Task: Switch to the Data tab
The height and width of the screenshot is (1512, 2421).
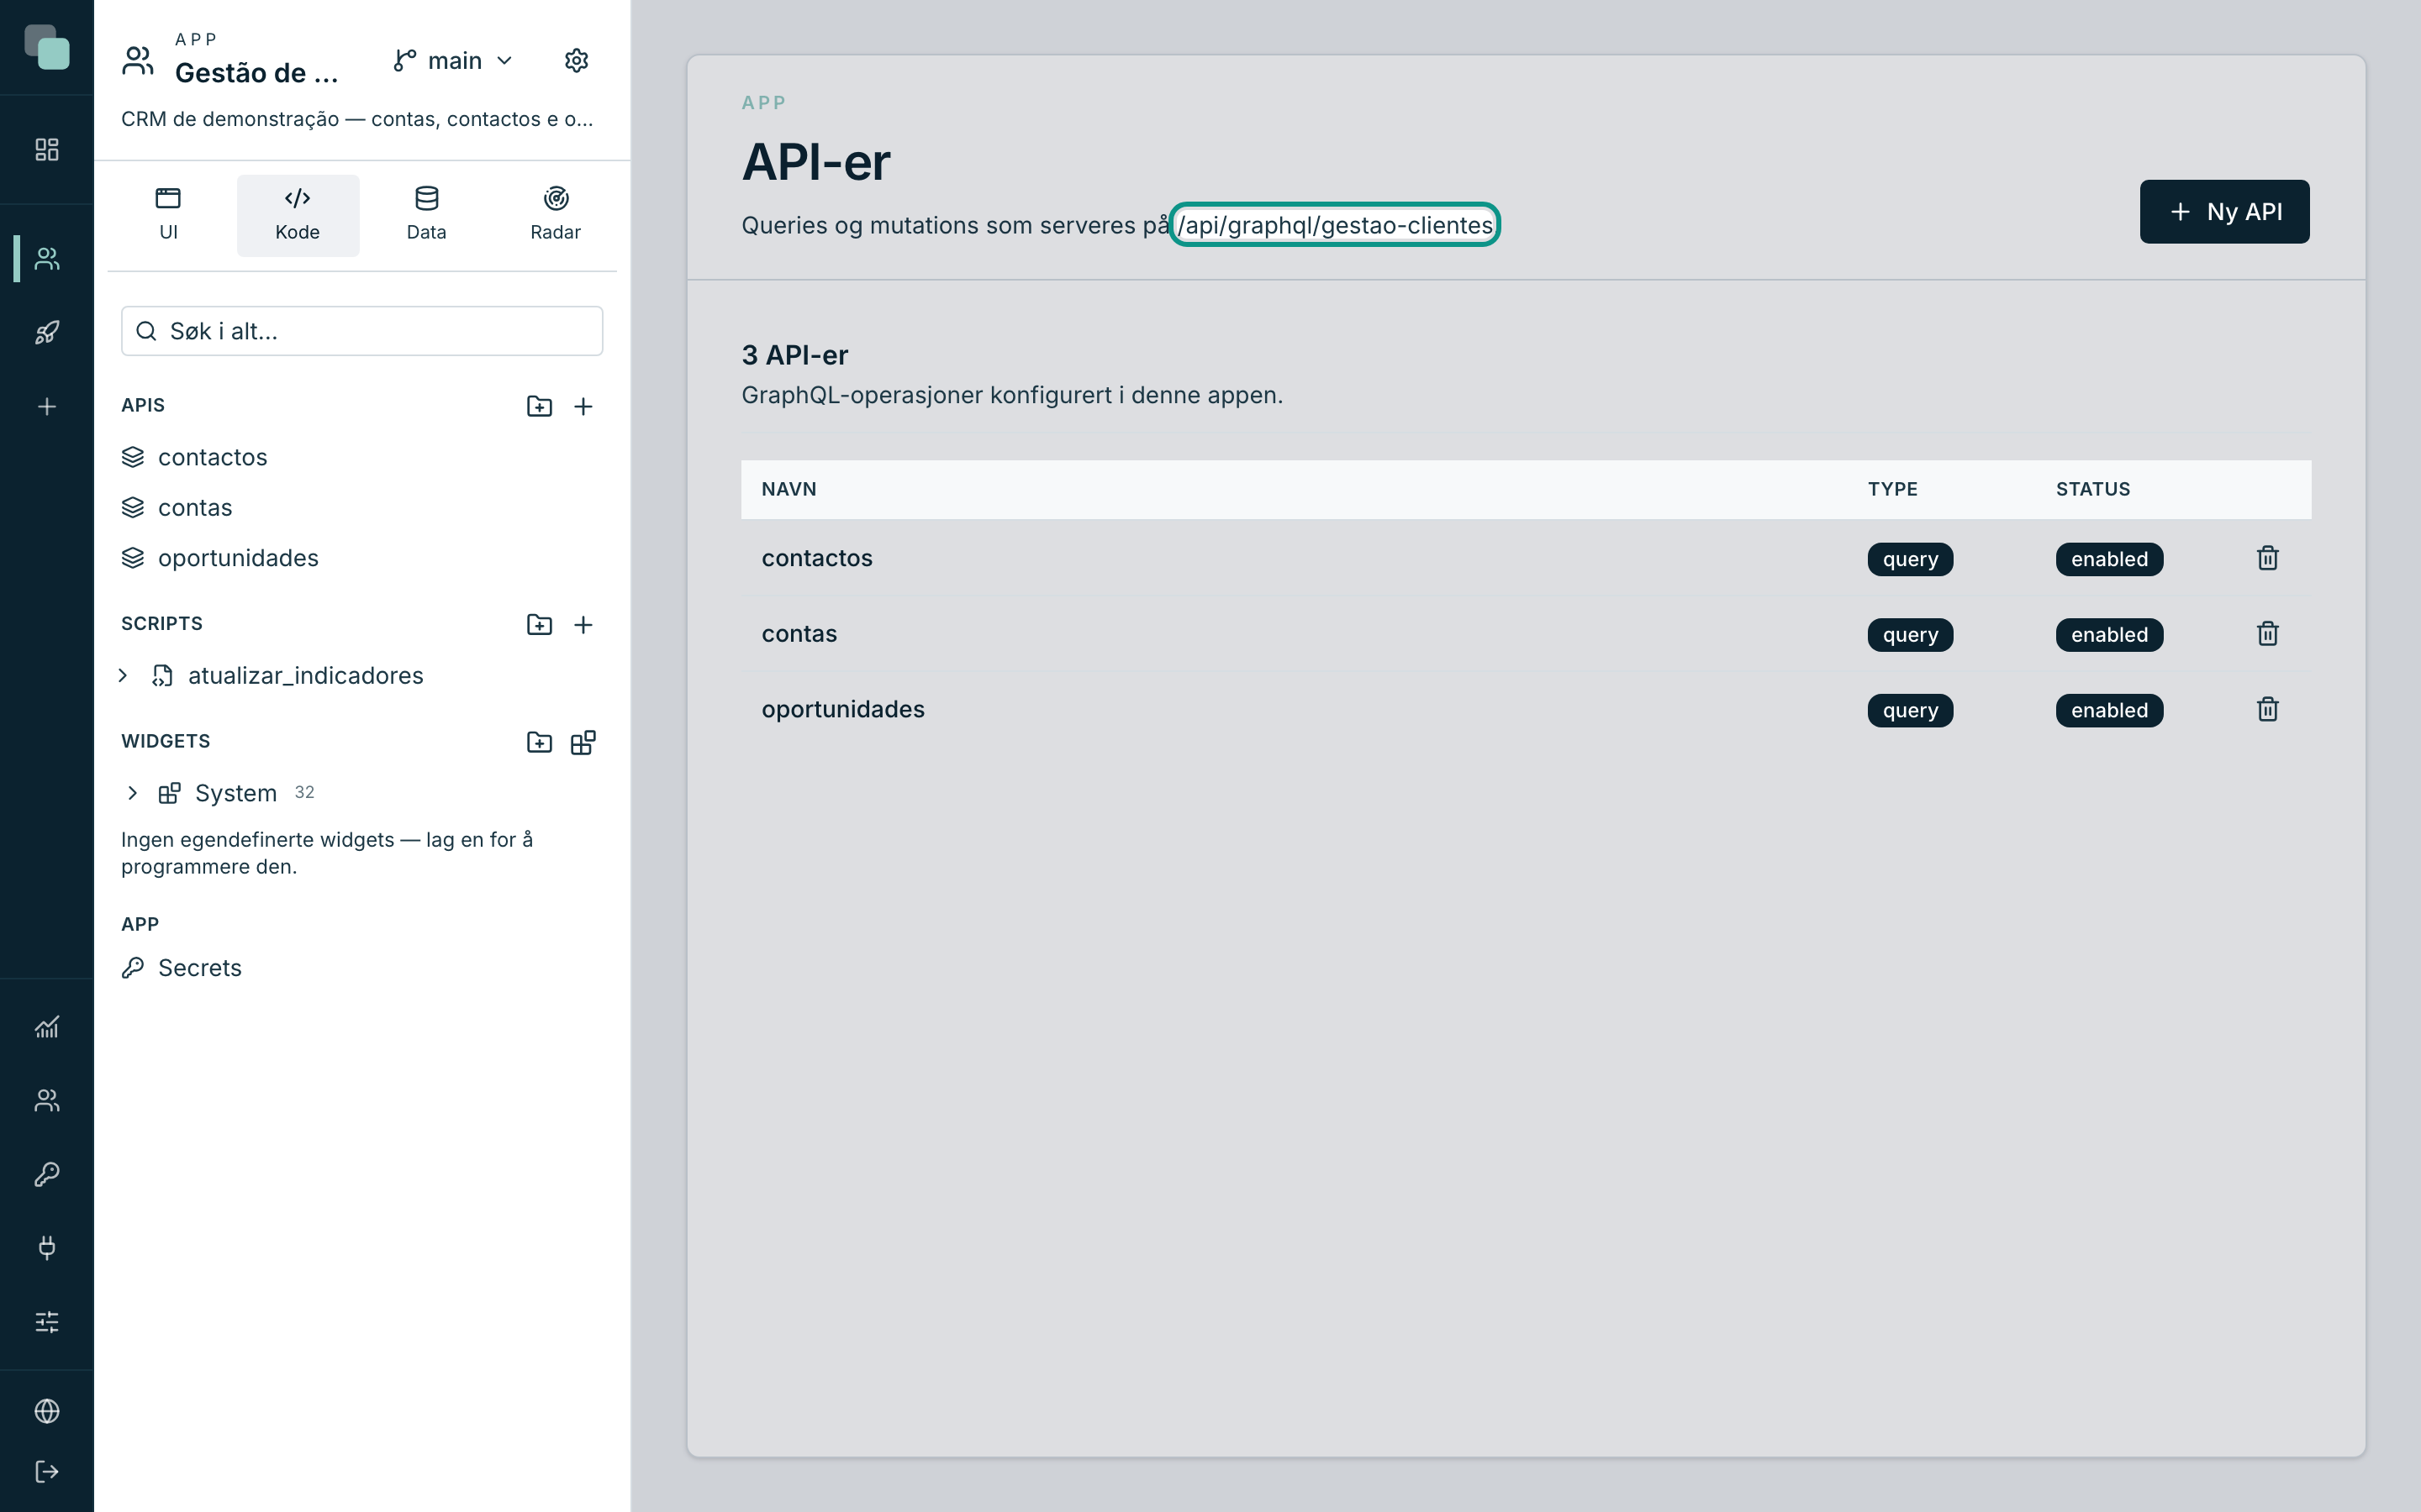Action: [426, 215]
